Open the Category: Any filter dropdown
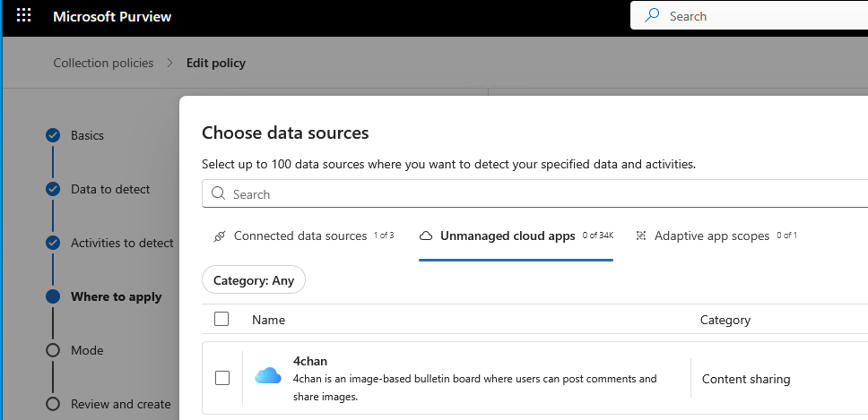The image size is (868, 420). pyautogui.click(x=254, y=280)
